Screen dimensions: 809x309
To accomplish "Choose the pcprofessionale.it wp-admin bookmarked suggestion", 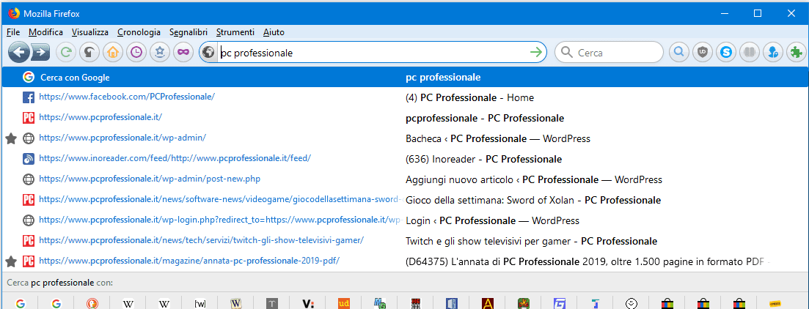I will pyautogui.click(x=122, y=138).
